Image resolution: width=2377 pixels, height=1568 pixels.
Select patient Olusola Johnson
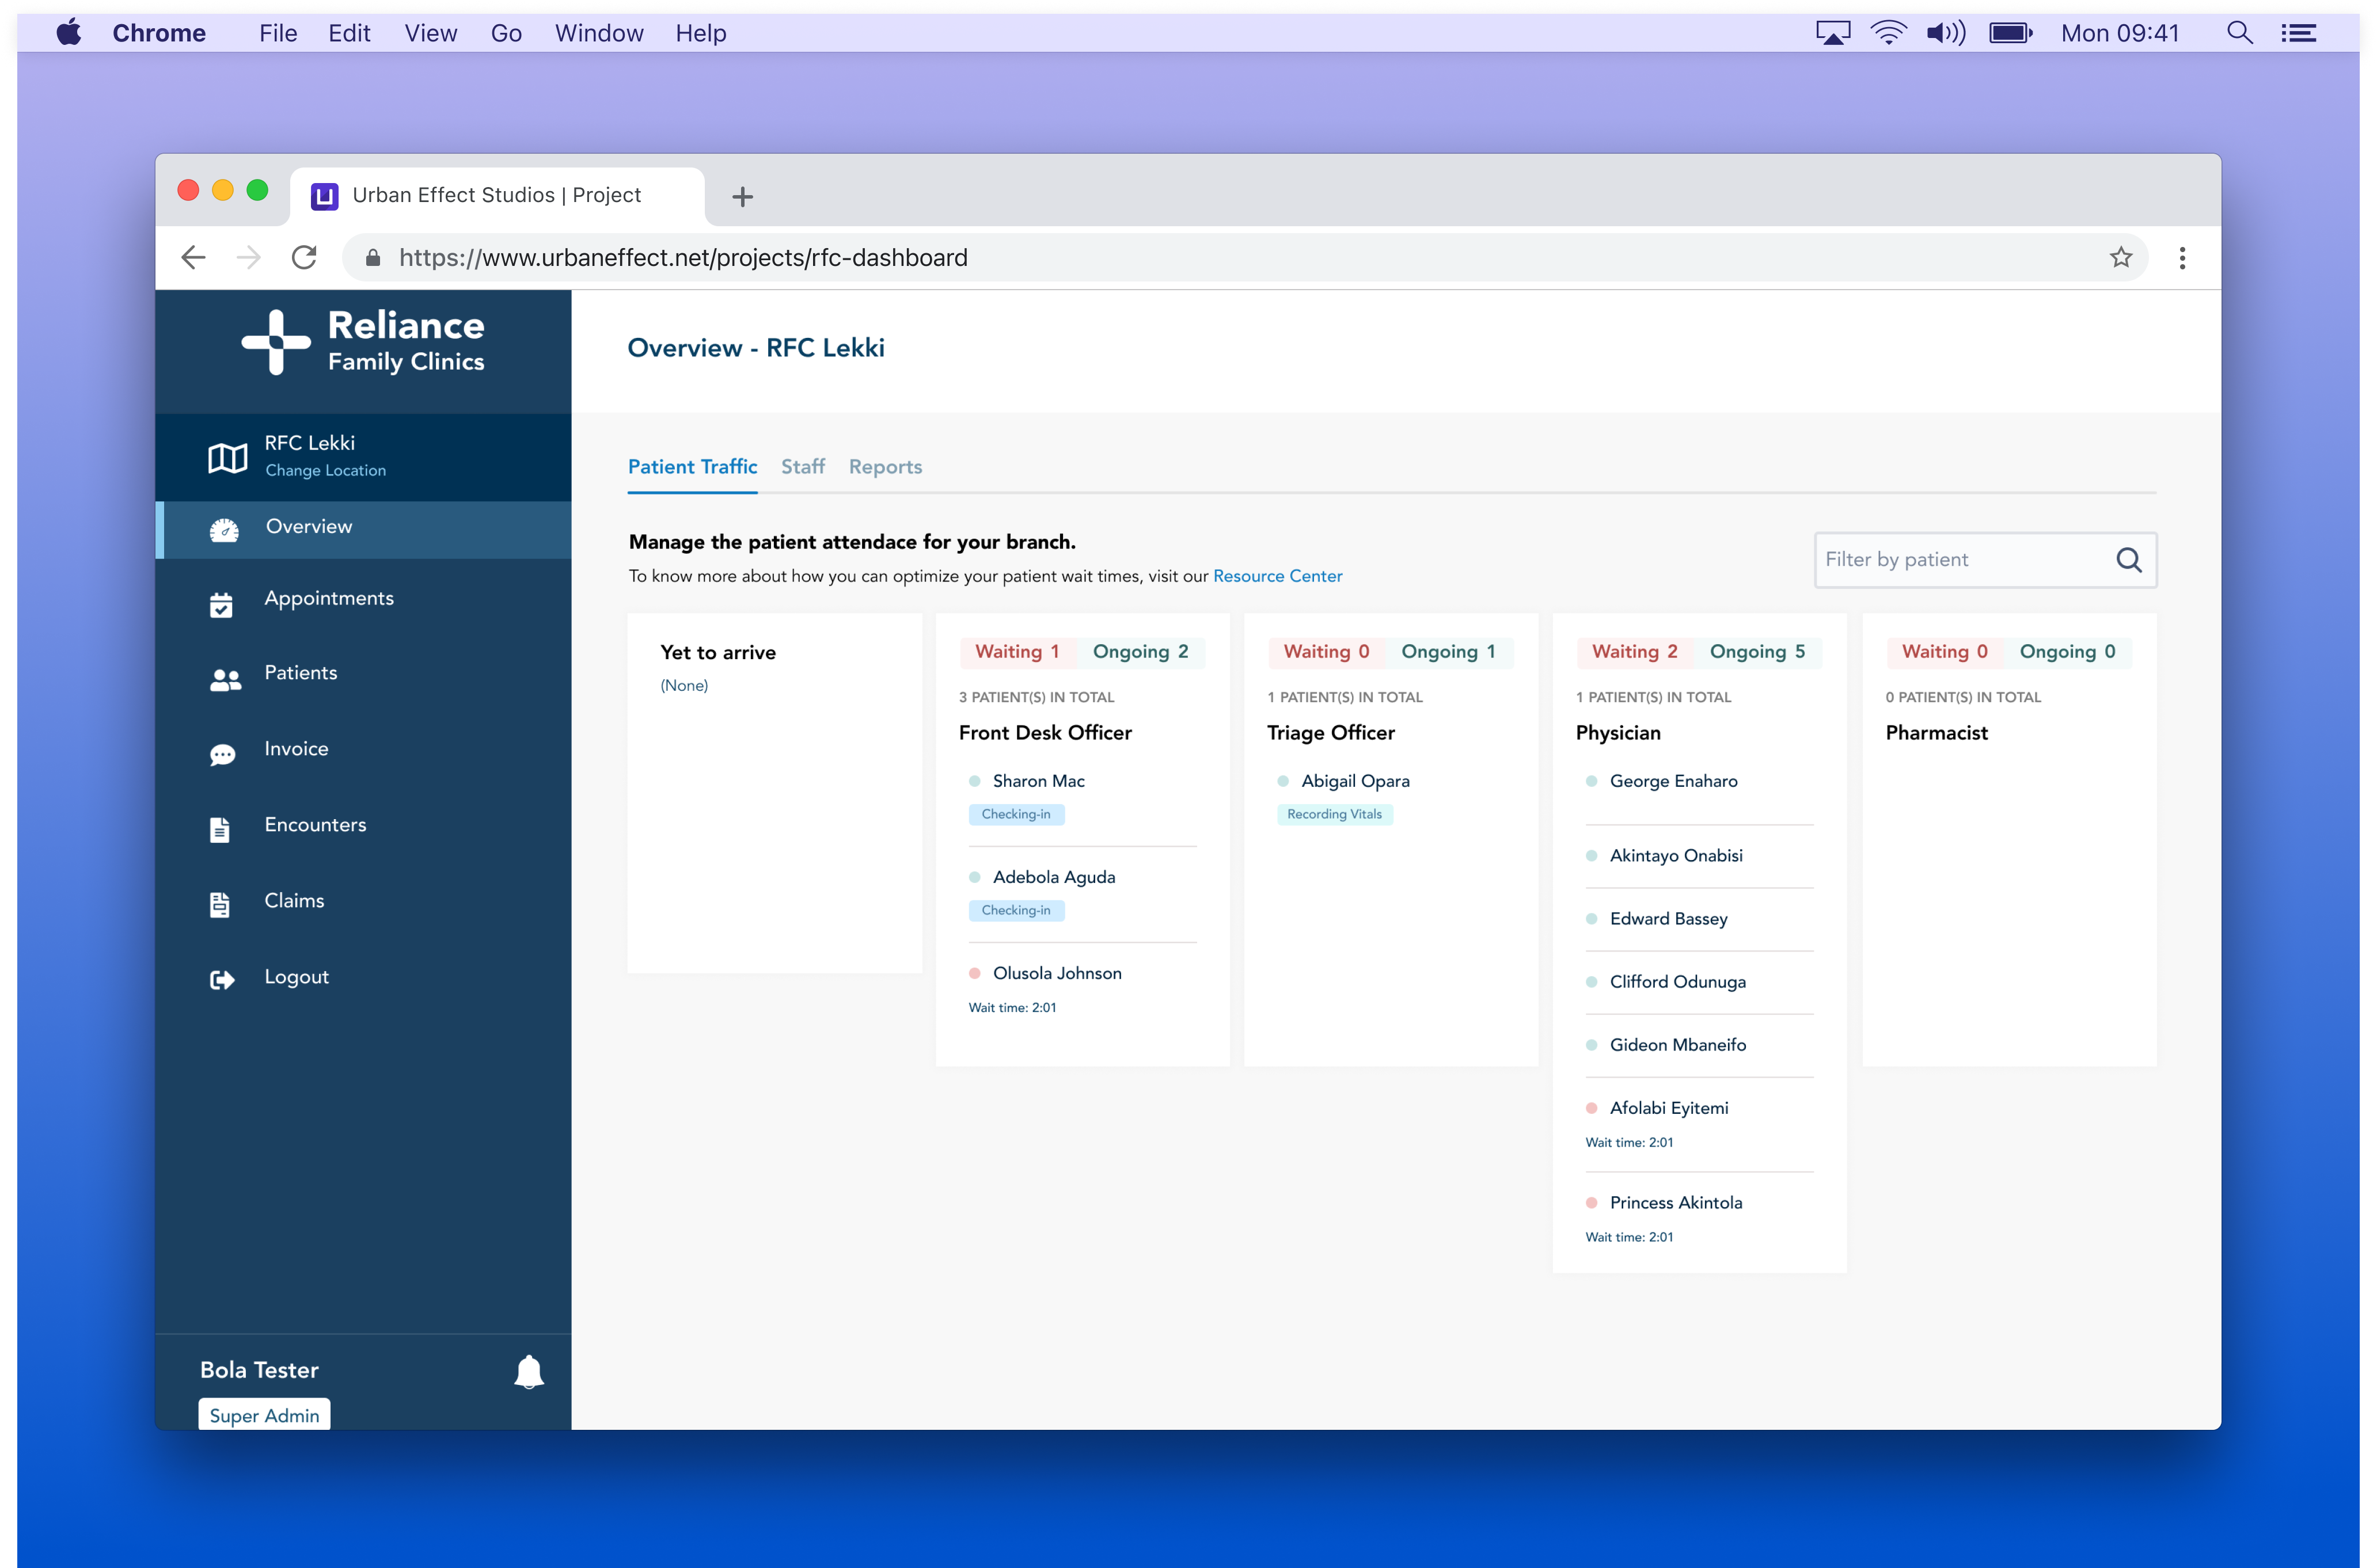click(x=1057, y=973)
